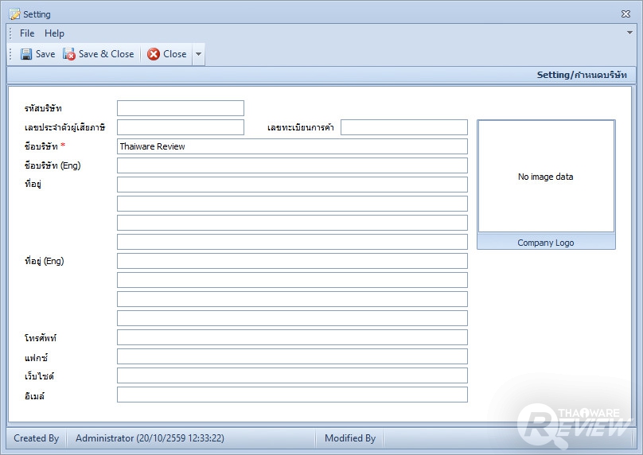Open the Help menu
Image resolution: width=643 pixels, height=455 pixels.
pyautogui.click(x=54, y=33)
